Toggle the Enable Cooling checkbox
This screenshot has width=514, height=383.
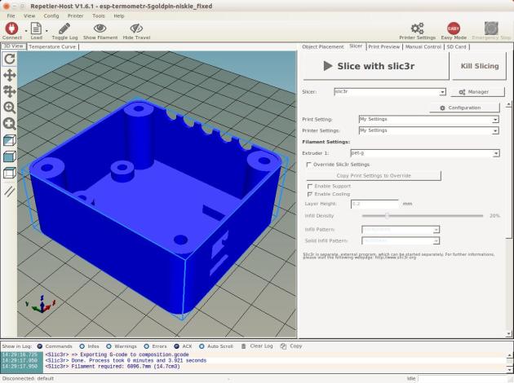310,194
